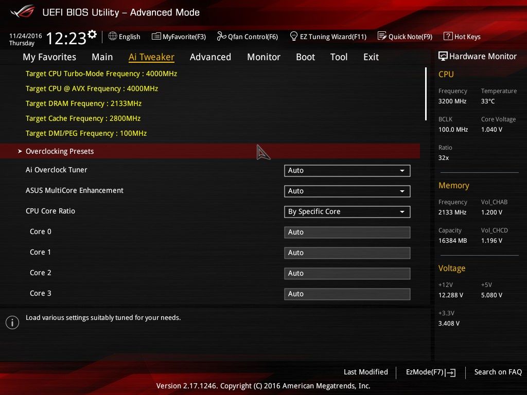Click ASUS MultiCore Enhancement label
The height and width of the screenshot is (395, 527).
coord(74,190)
